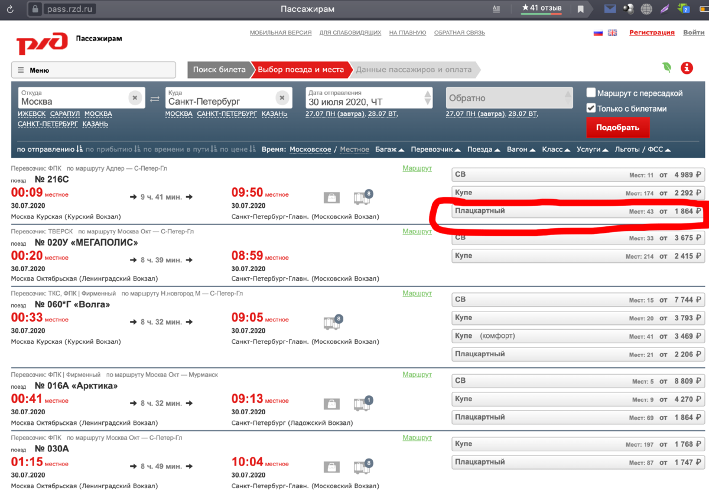Viewport: 709px width, 491px height.
Task: Expand the Перевозчик filter
Action: point(436,149)
